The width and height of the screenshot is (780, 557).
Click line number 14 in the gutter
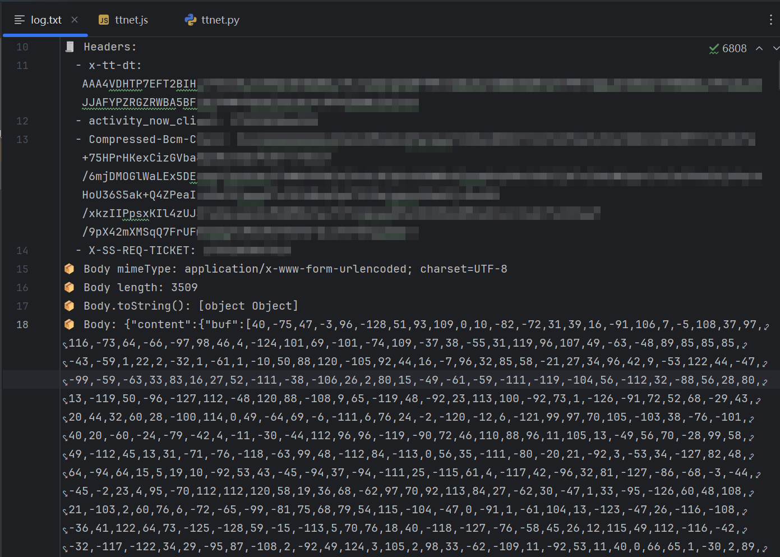coord(22,251)
